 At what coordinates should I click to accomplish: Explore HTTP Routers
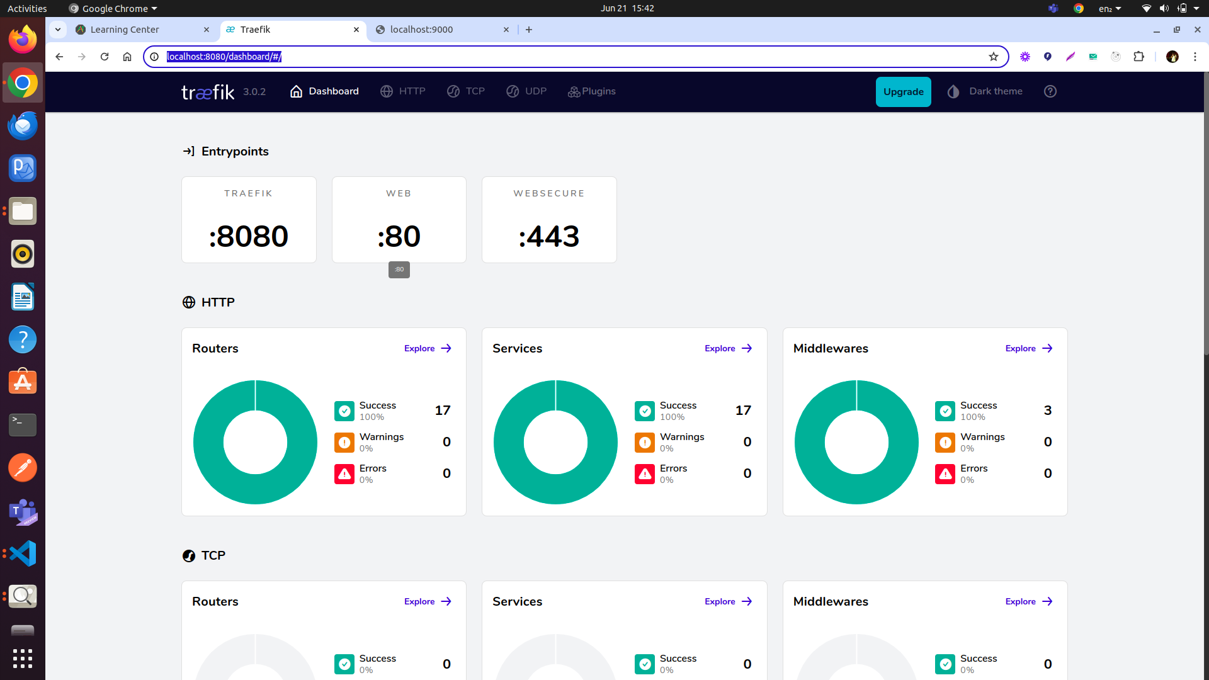pos(428,348)
